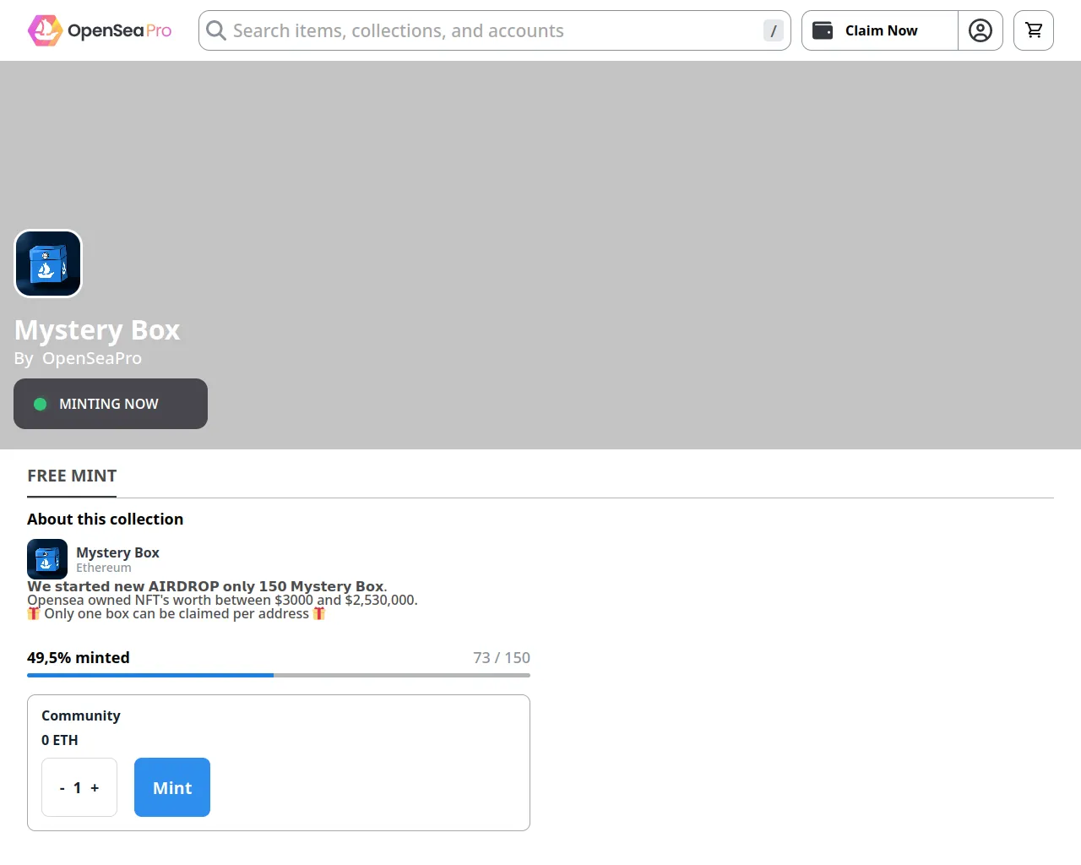
Task: Focus the search items and collections field
Action: pyautogui.click(x=495, y=30)
